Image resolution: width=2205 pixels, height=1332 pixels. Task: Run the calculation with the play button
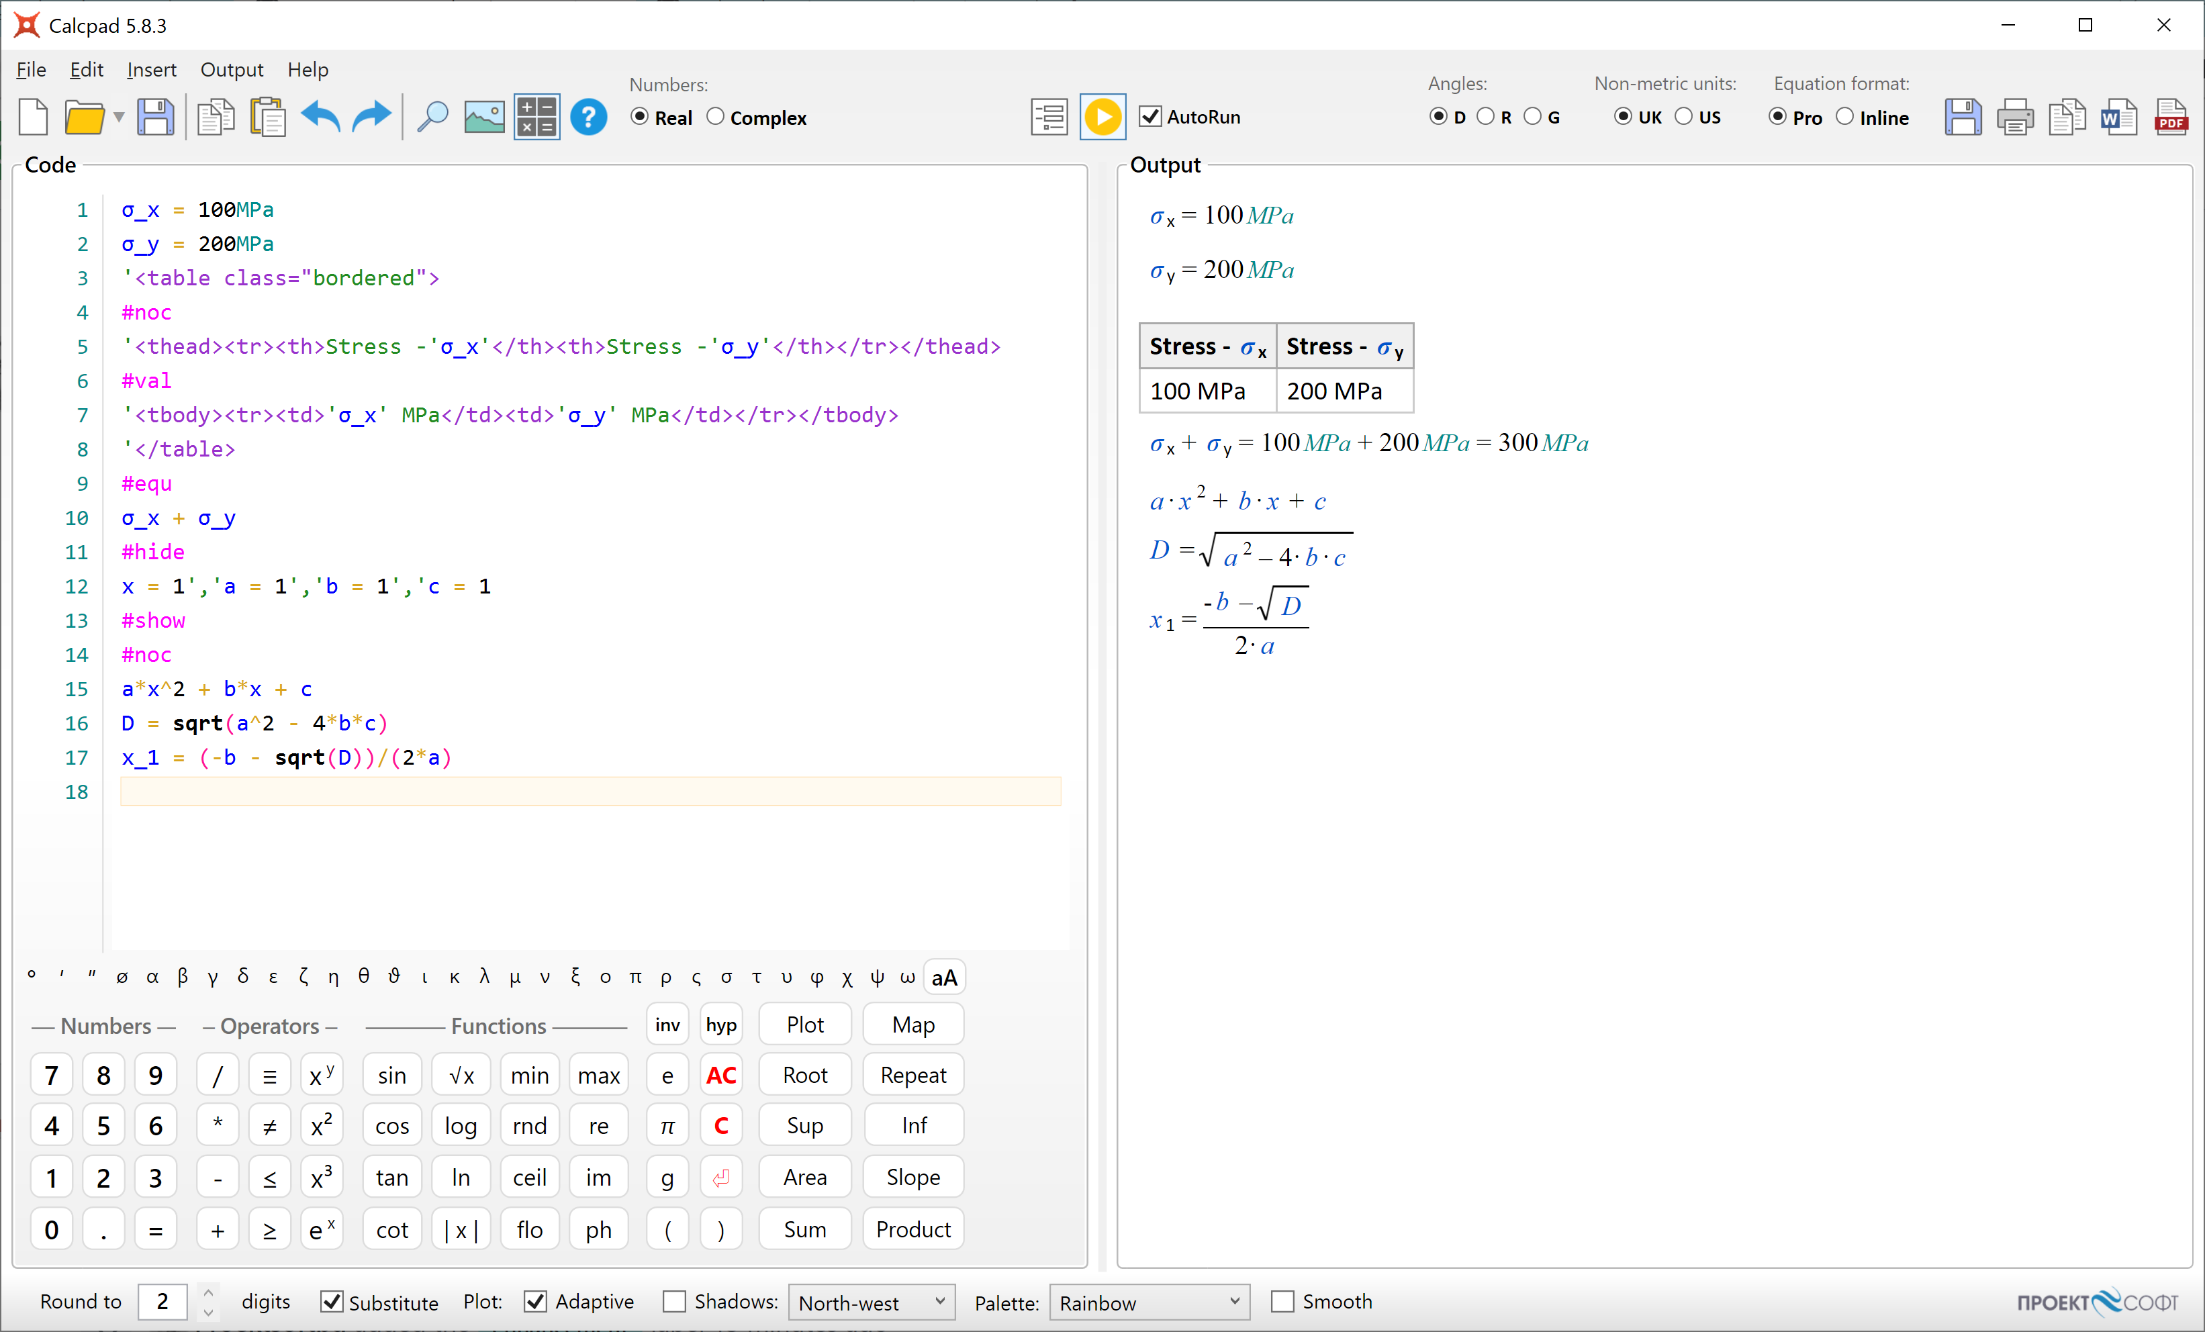[x=1102, y=116]
